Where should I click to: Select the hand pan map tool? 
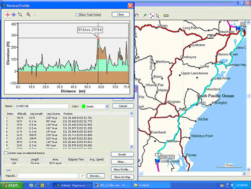(137, 16)
